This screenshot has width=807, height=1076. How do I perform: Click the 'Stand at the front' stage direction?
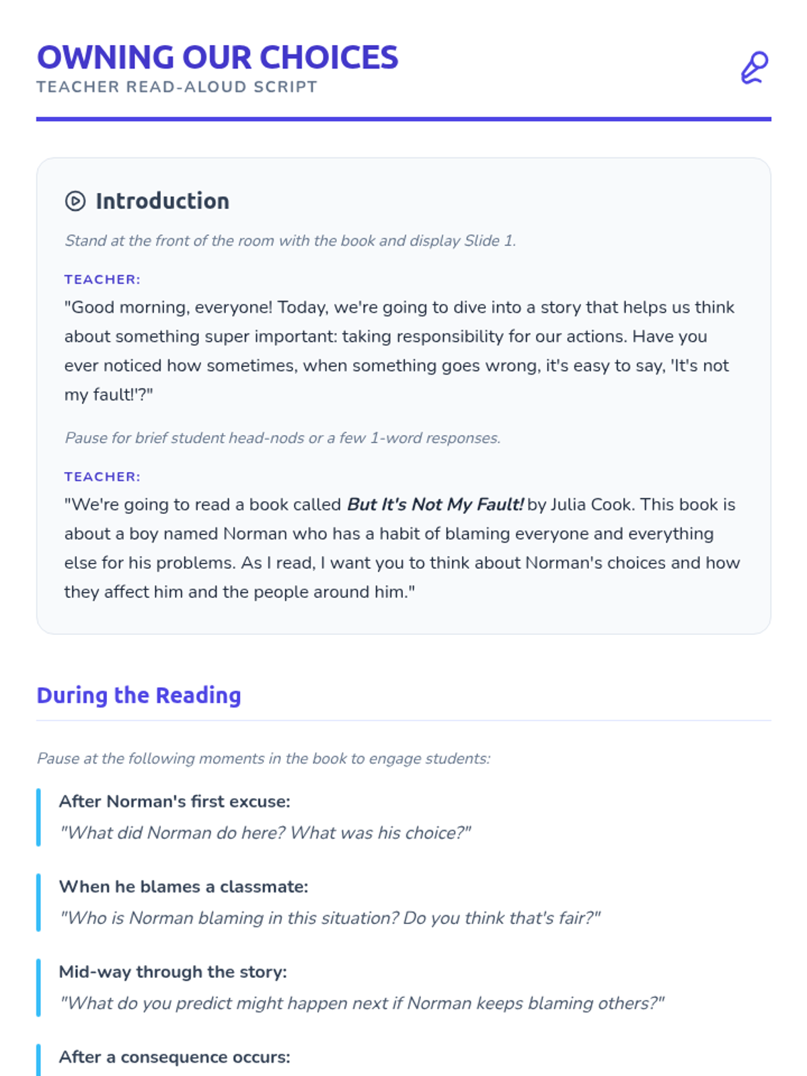pos(291,241)
